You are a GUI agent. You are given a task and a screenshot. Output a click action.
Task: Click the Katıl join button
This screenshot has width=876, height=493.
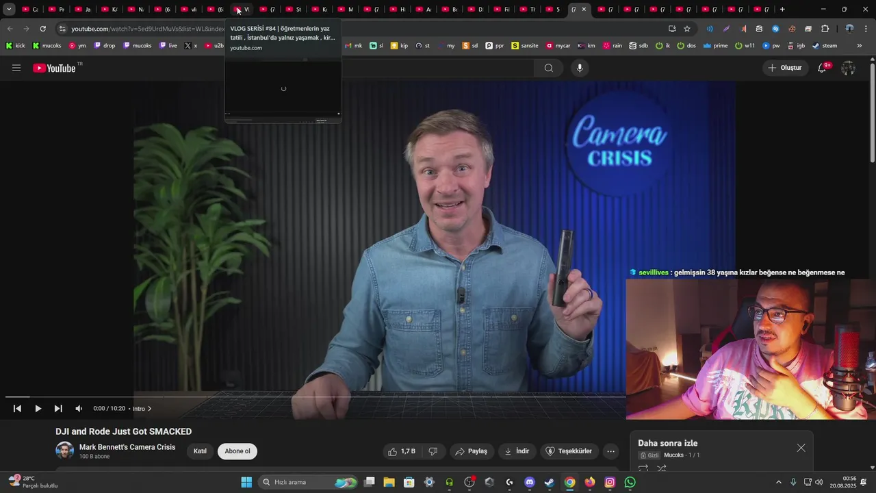click(x=200, y=451)
